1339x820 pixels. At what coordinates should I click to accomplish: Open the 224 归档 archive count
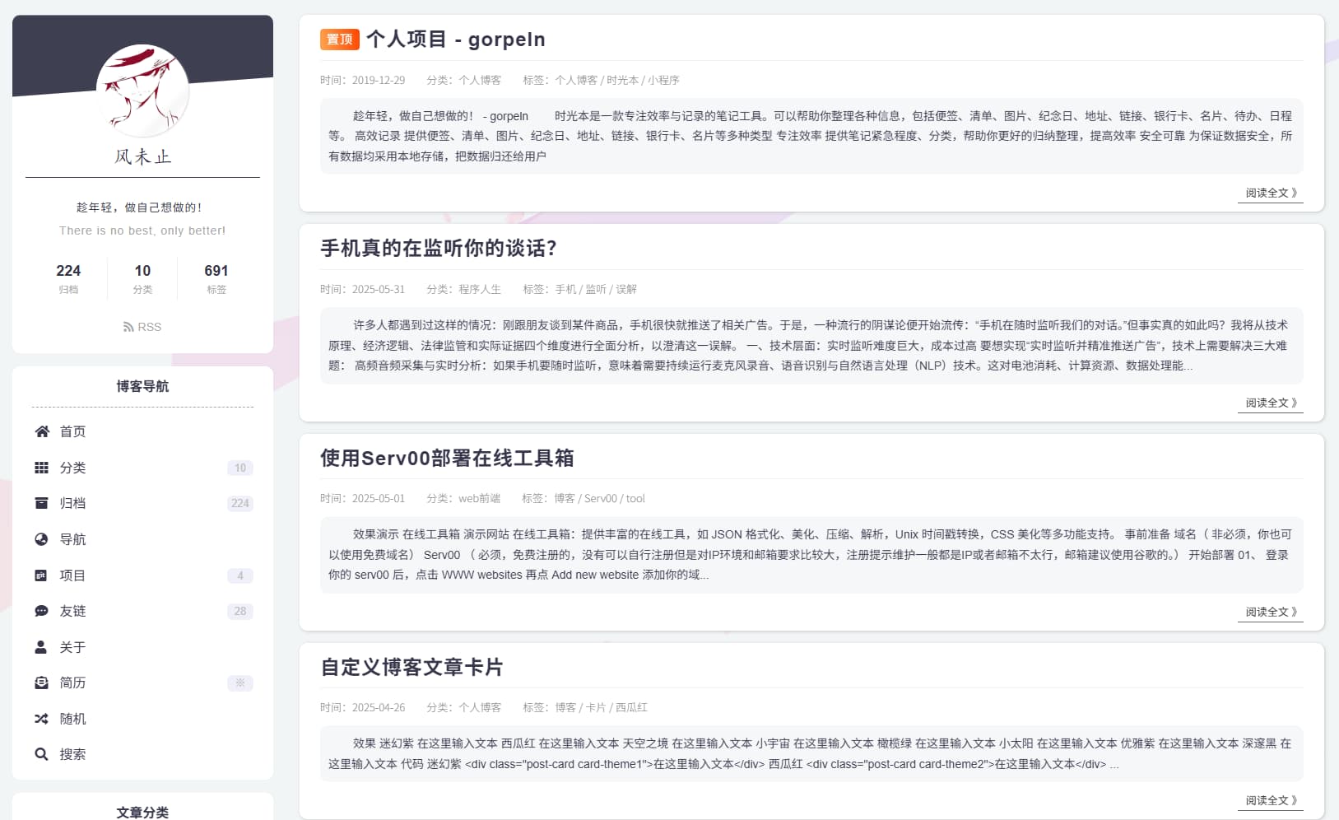pyautogui.click(x=68, y=278)
